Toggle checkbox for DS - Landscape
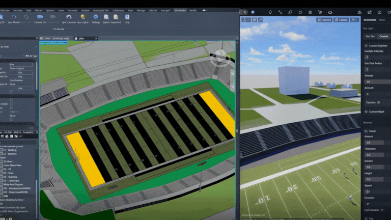 tap(2, 181)
